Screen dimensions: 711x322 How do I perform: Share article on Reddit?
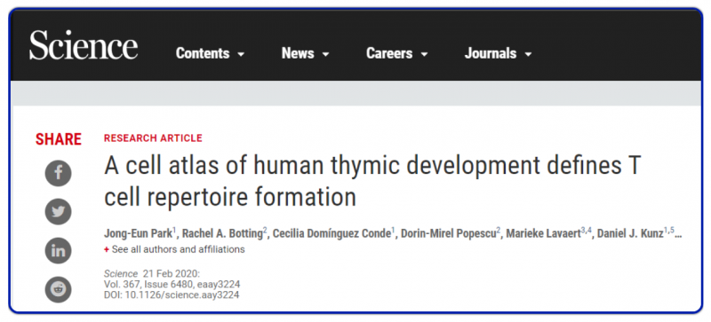(x=58, y=289)
